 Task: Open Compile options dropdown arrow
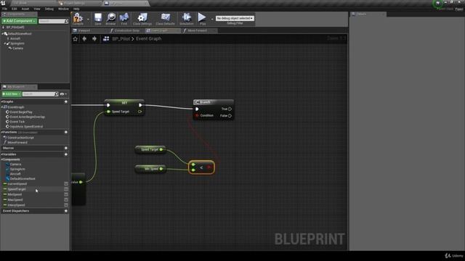pos(88,19)
